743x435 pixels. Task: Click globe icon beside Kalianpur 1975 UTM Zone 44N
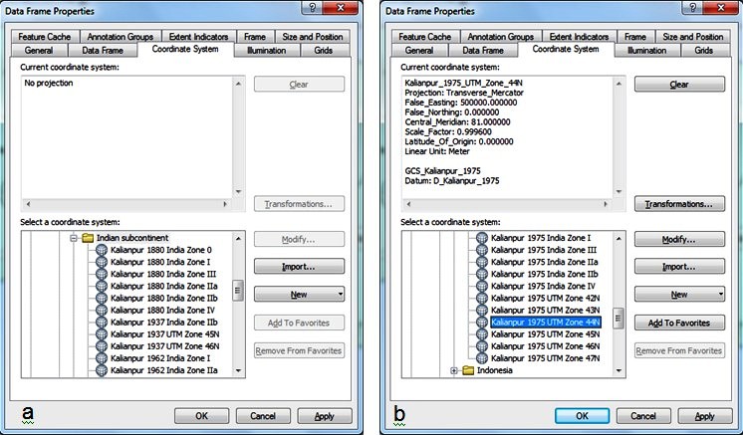[x=482, y=323]
